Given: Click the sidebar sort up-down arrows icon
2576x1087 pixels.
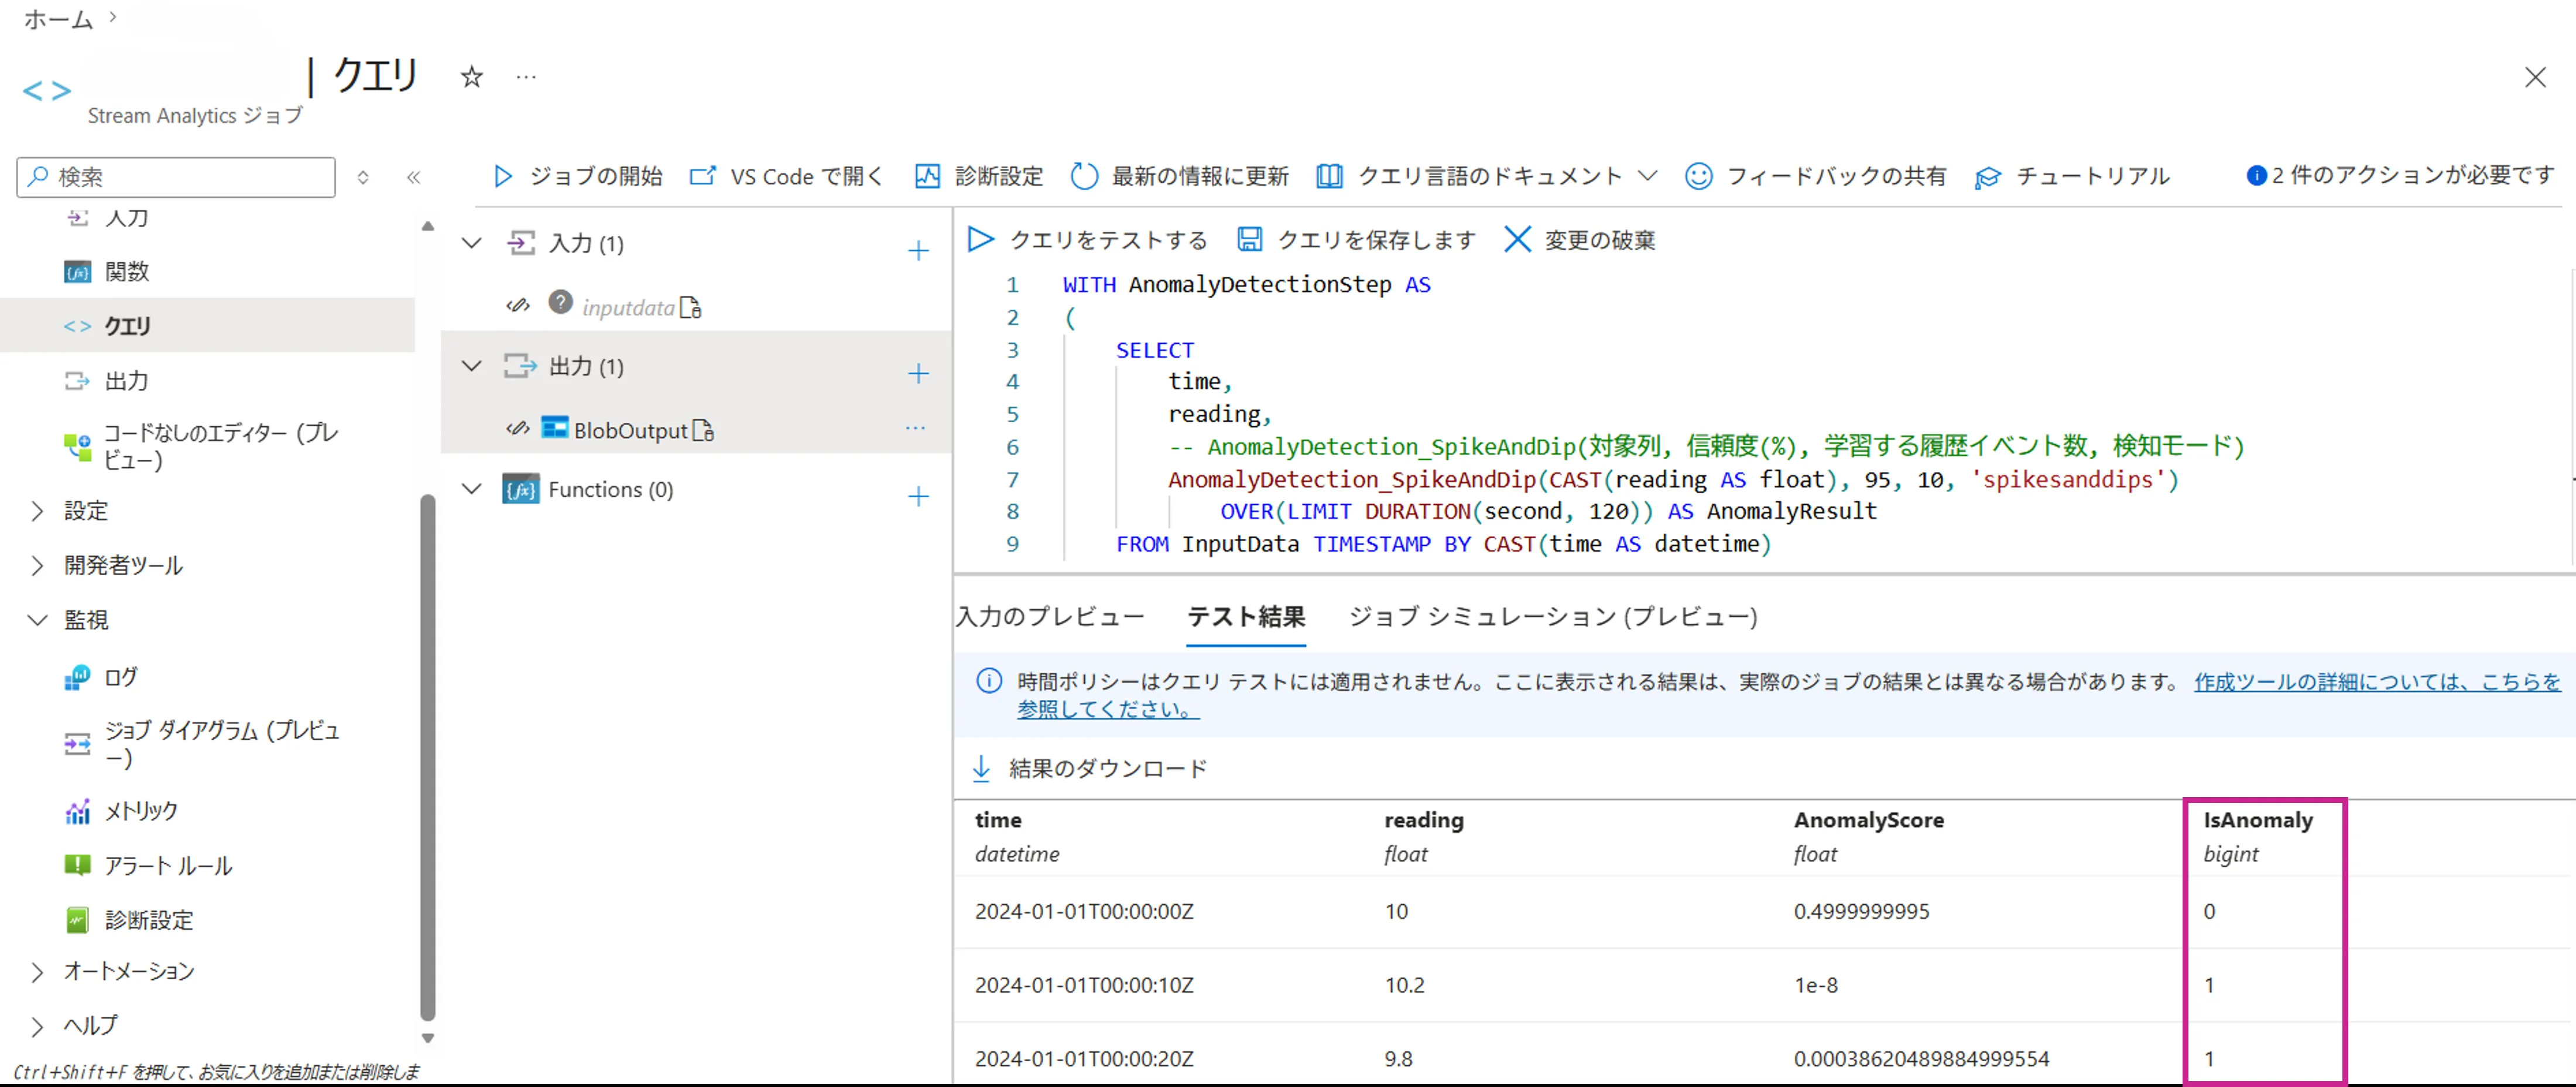Looking at the screenshot, I should pyautogui.click(x=363, y=177).
